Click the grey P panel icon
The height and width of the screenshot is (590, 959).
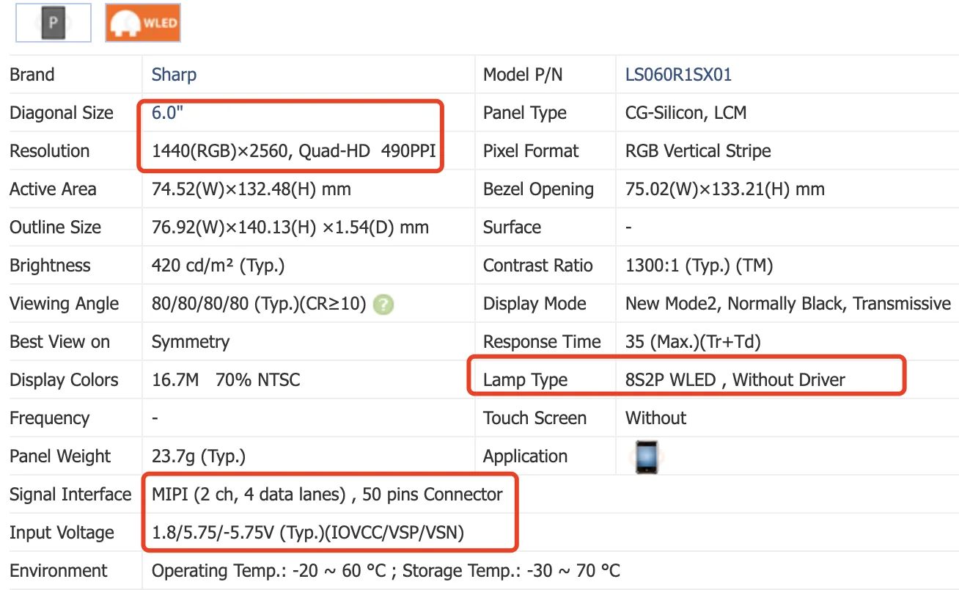pyautogui.click(x=54, y=23)
